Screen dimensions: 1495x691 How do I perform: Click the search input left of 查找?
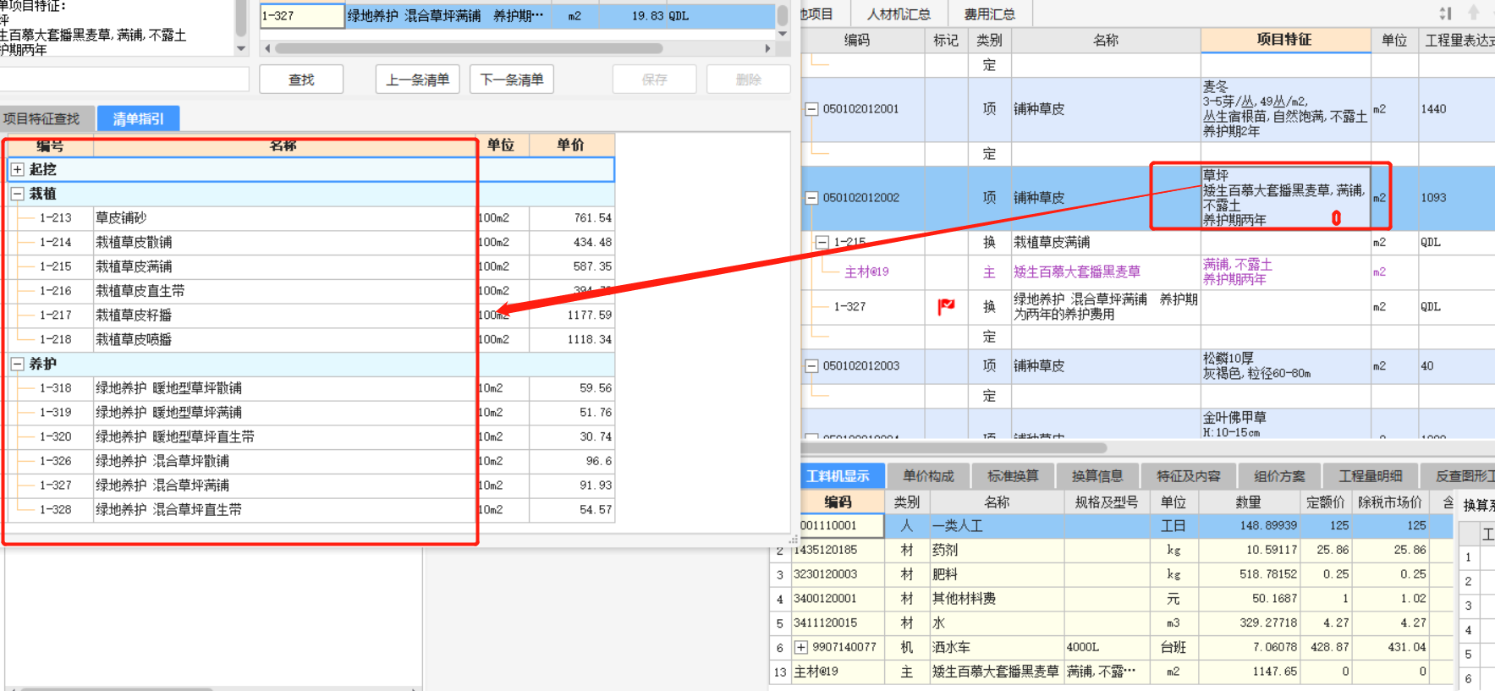tap(123, 80)
